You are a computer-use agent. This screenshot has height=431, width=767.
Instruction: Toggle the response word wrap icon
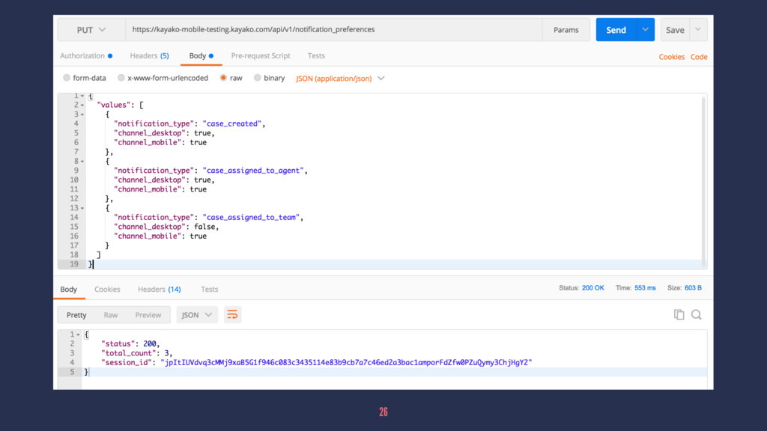(x=232, y=315)
